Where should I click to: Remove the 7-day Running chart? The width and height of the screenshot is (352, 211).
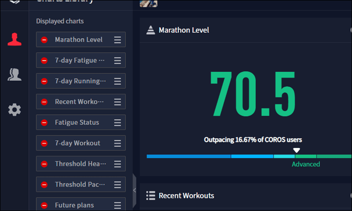pos(44,81)
